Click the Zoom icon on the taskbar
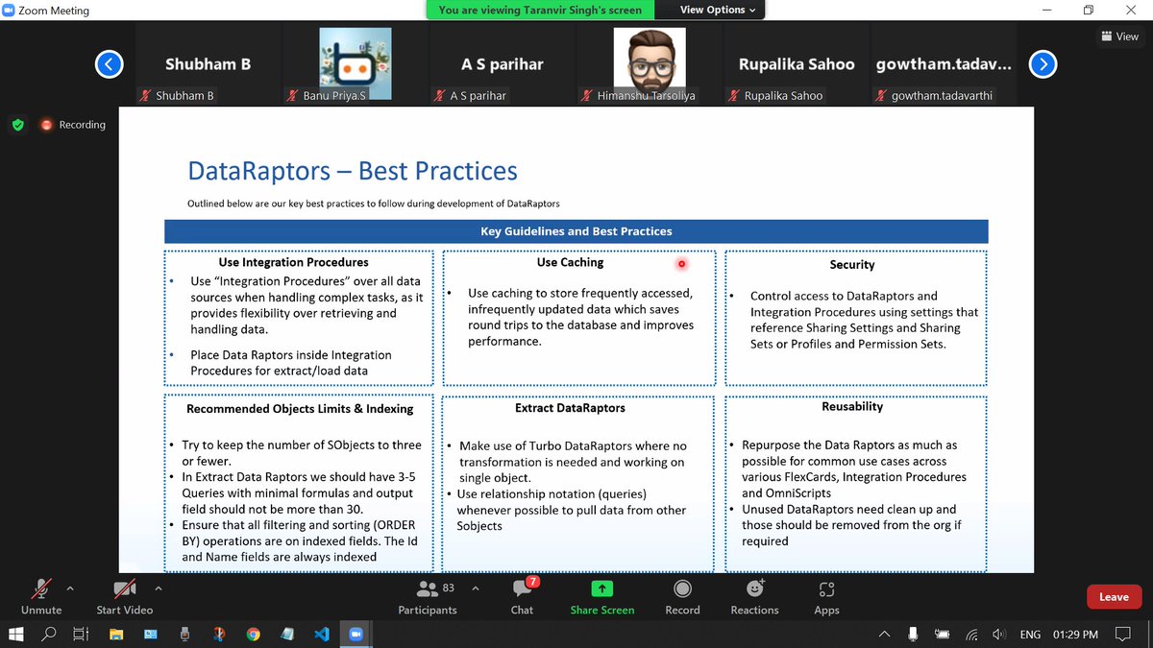 click(x=355, y=635)
